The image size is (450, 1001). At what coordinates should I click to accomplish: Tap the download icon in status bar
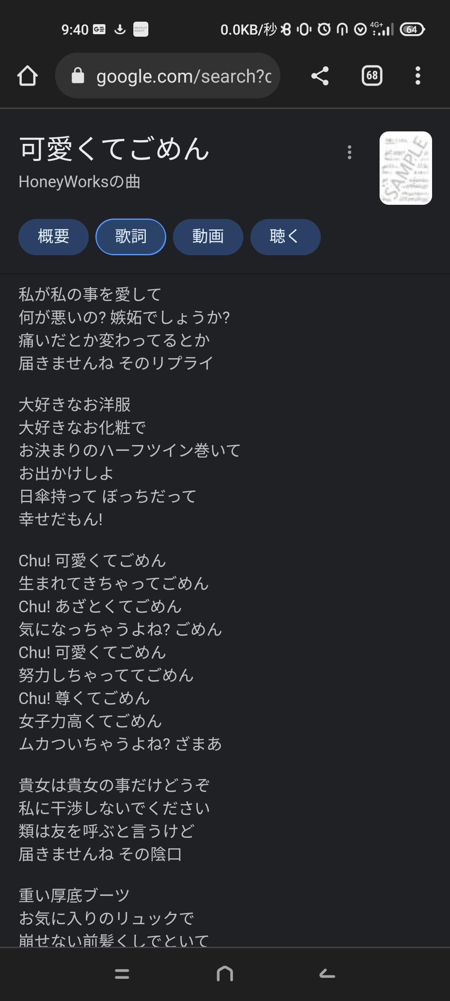(x=120, y=30)
